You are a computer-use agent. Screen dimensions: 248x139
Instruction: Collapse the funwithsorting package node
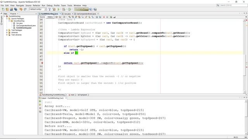coord(9,21)
